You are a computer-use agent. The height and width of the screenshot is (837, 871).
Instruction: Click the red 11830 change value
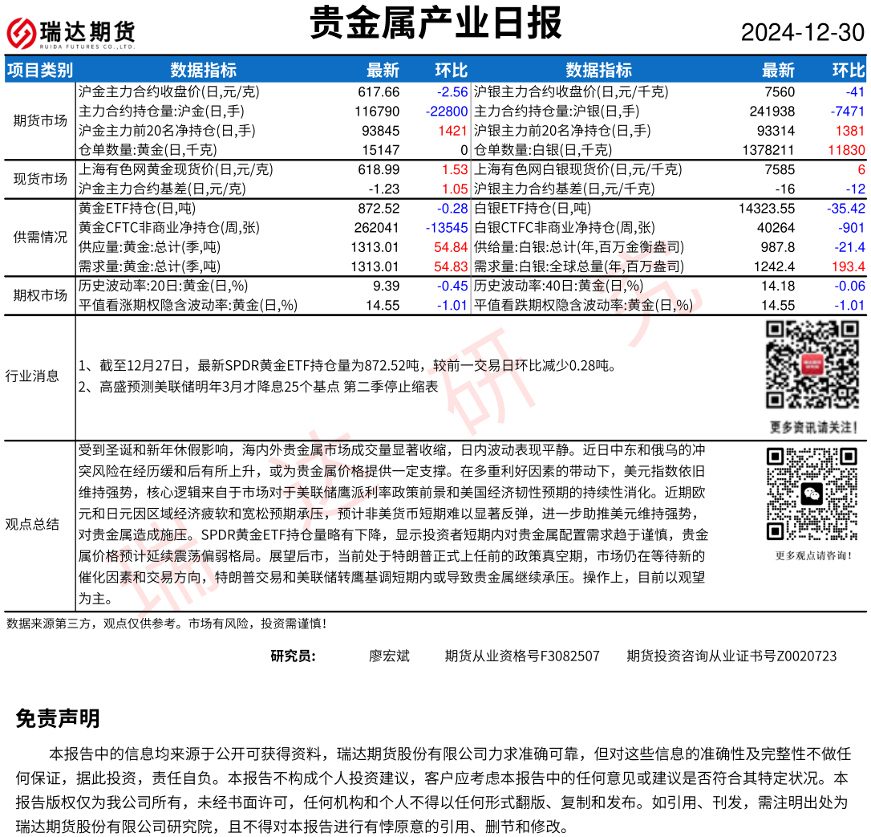[846, 150]
